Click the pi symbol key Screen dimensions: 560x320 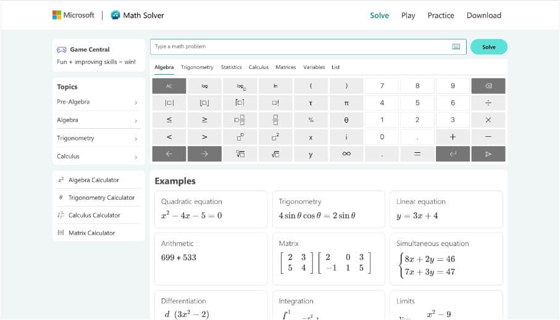(346, 103)
